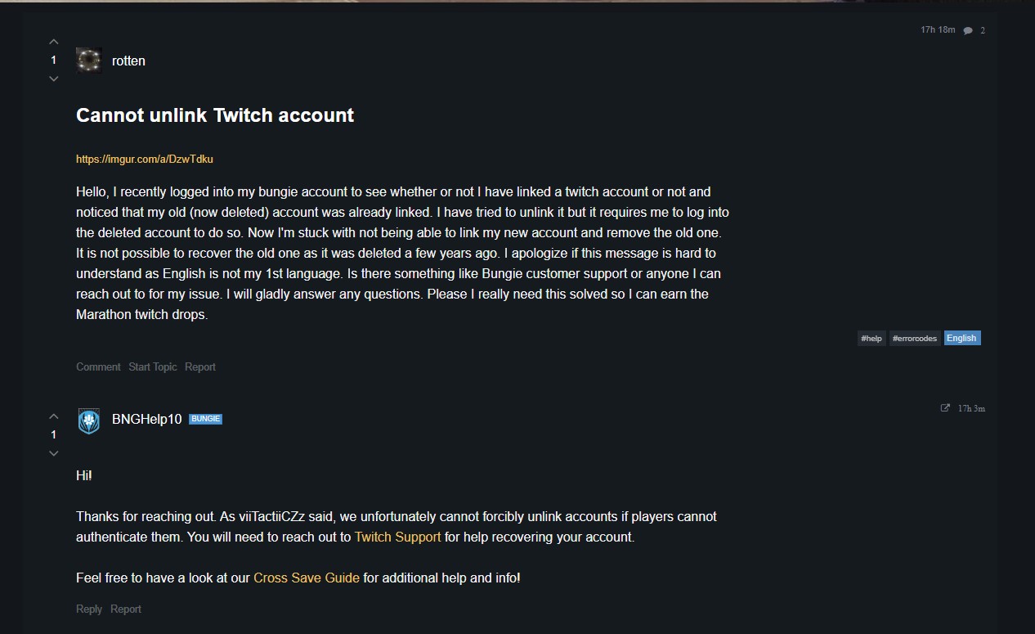The width and height of the screenshot is (1035, 634).
Task: Select the #errorcodes tag
Action: click(914, 339)
